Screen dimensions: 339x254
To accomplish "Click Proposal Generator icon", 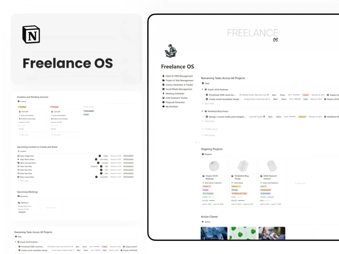I will [164, 102].
